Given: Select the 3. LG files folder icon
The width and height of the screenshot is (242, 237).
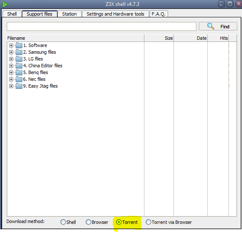Looking at the screenshot, I should click(x=19, y=59).
